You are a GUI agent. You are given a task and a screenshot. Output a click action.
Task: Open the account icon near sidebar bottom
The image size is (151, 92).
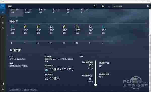click(x=3, y=84)
